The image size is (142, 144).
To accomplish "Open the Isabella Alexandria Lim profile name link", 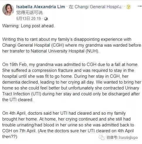I will tap(40, 7).
